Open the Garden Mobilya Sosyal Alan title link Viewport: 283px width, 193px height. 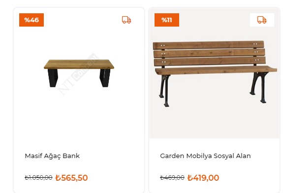click(205, 156)
